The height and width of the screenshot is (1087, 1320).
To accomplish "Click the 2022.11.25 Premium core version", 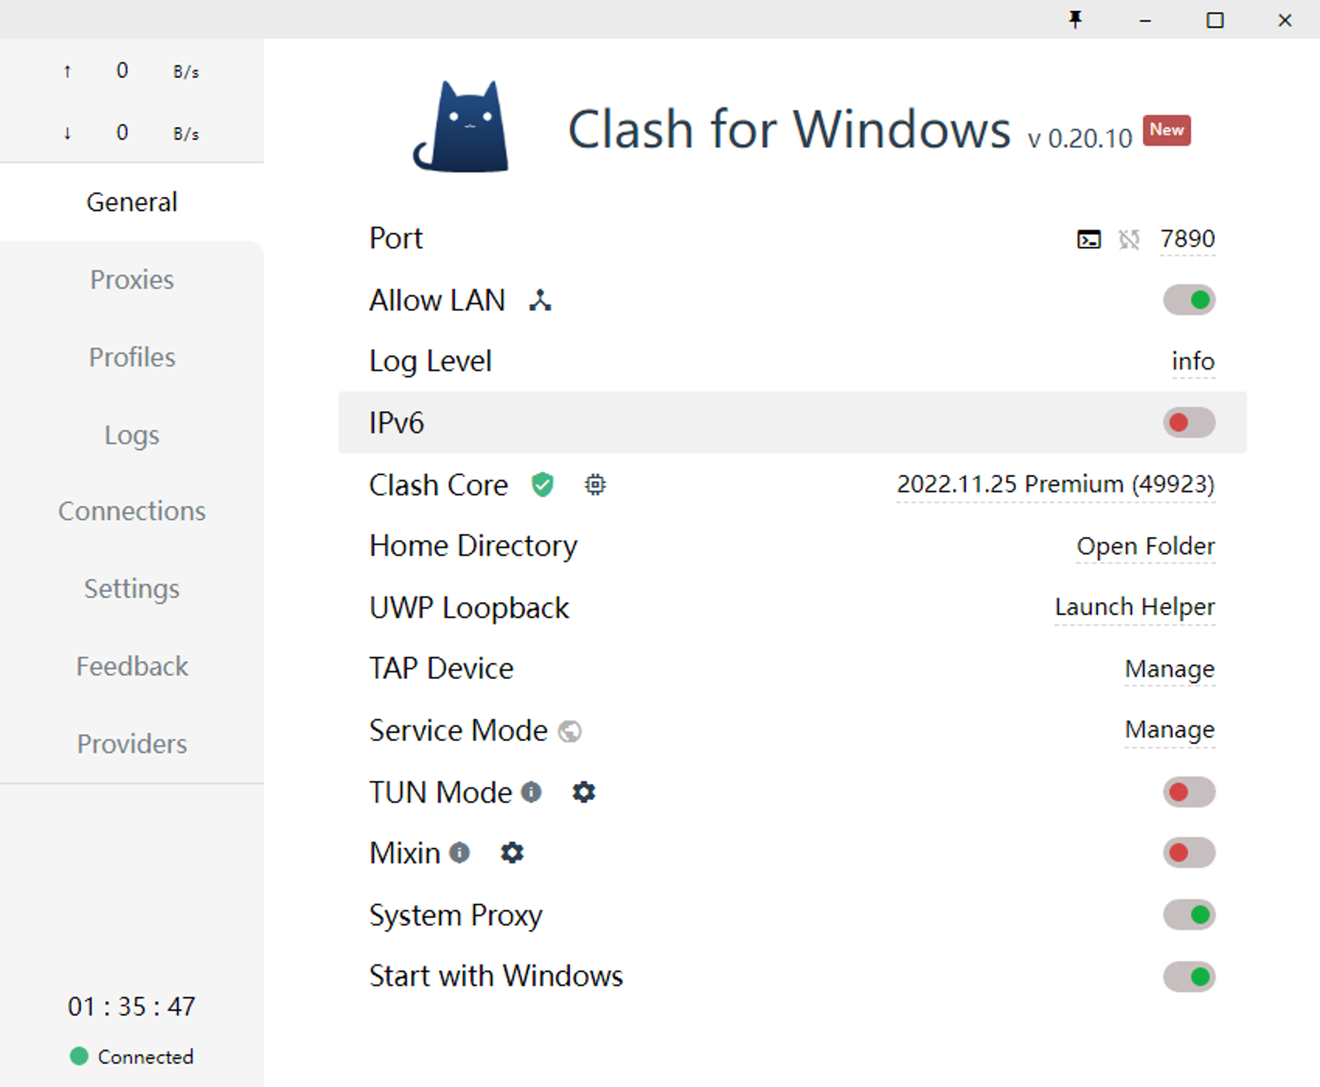I will click(x=1055, y=484).
